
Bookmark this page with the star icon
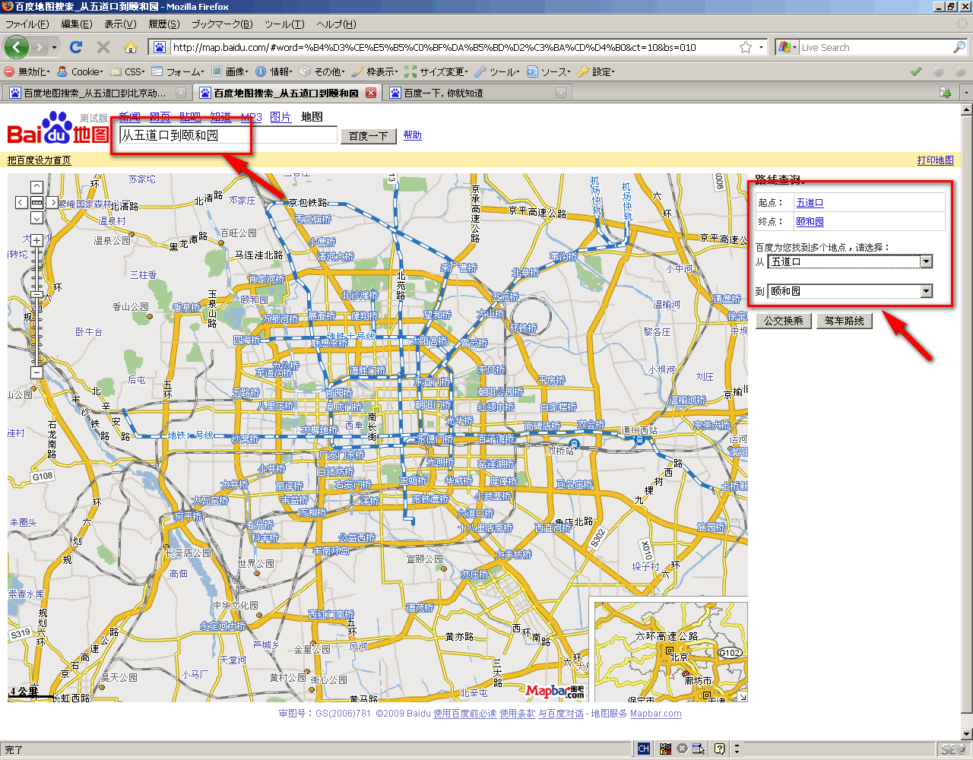click(746, 47)
